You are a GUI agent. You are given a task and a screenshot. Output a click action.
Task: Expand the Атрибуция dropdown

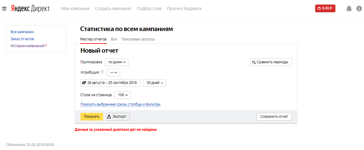tap(113, 72)
